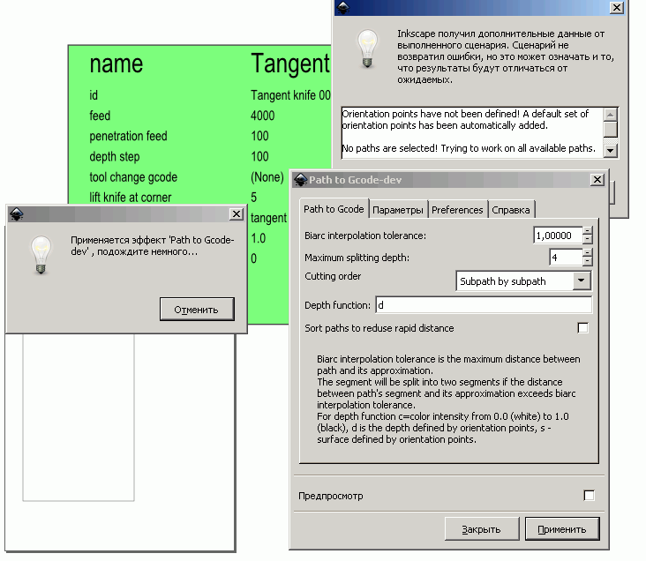The height and width of the screenshot is (561, 646).
Task: Increase Biarc interpolation tolerance value
Action: 588,231
